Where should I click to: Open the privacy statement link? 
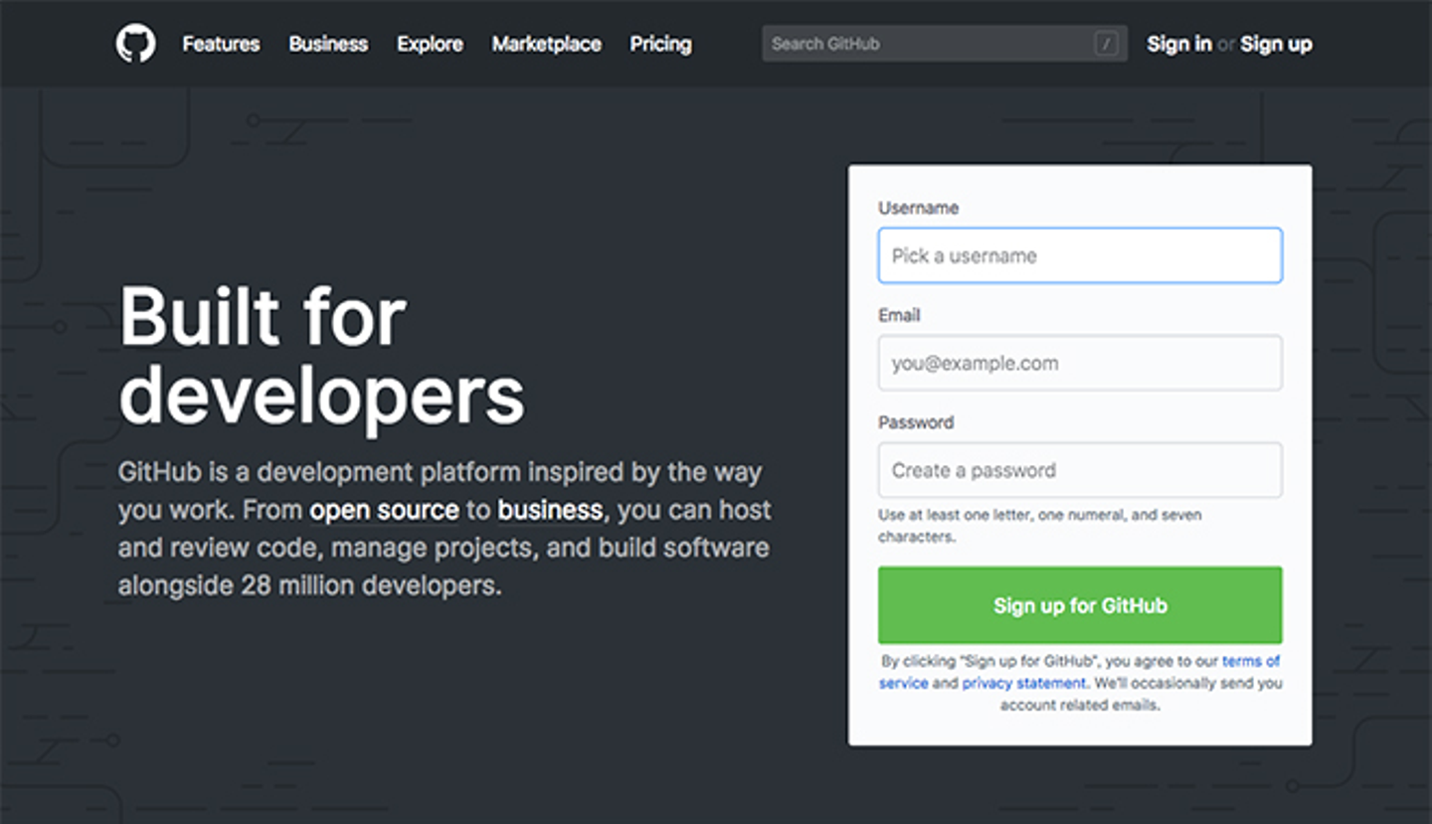(1023, 683)
